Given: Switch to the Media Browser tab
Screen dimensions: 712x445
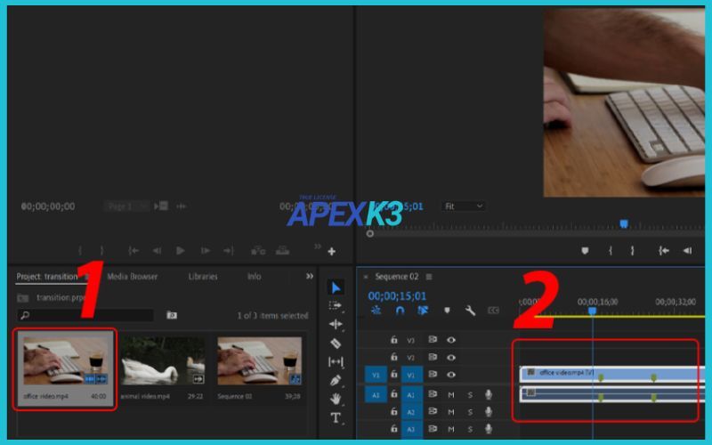Looking at the screenshot, I should (x=132, y=277).
